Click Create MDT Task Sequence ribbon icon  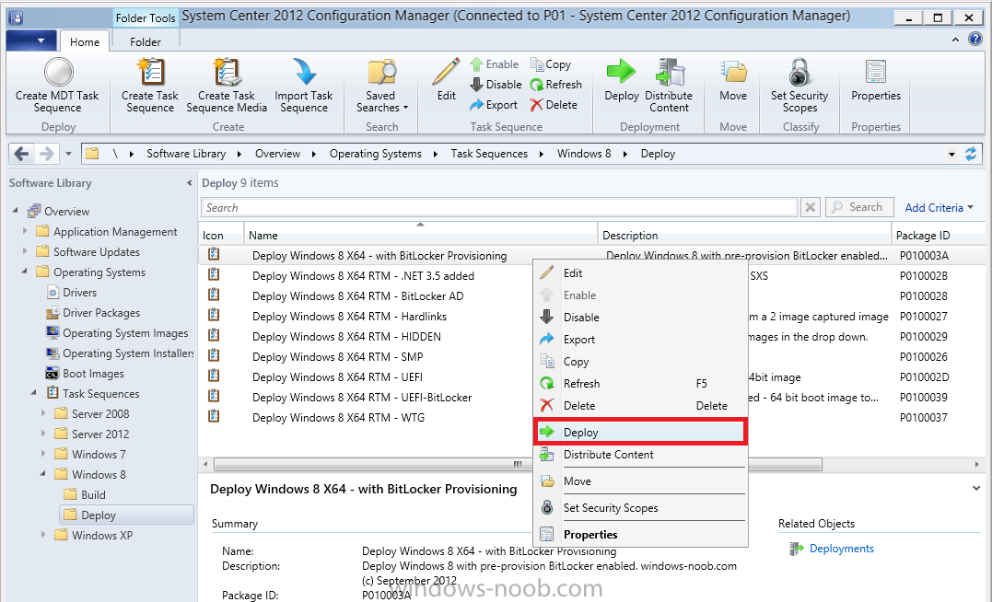tap(58, 72)
